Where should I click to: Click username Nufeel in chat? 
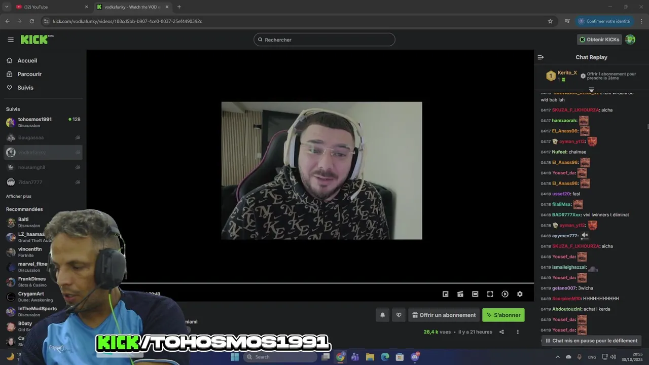(559, 152)
